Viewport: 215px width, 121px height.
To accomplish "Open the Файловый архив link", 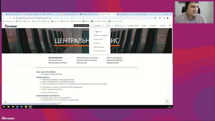I will click(x=113, y=63).
